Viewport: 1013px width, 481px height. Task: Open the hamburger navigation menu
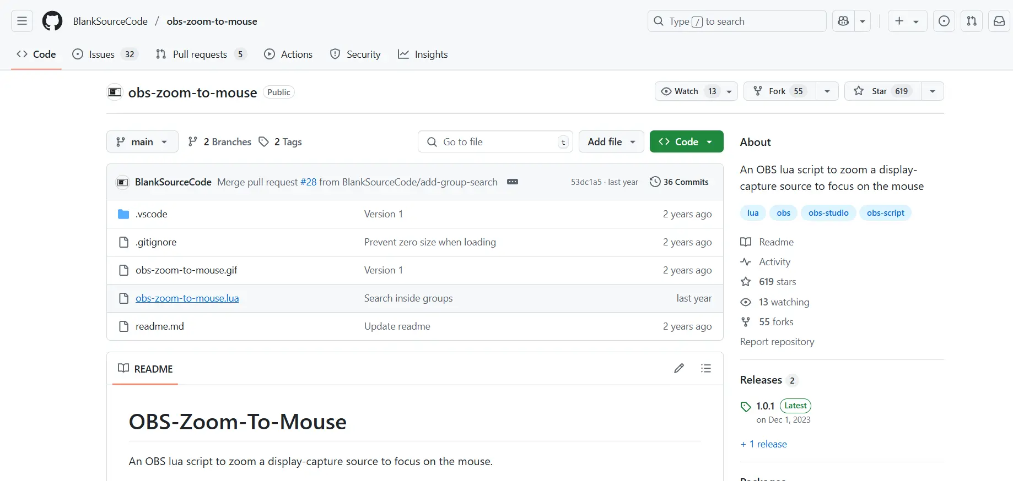tap(22, 21)
